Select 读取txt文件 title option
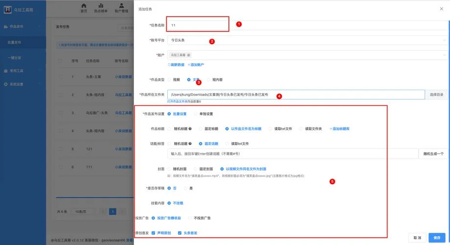The height and width of the screenshot is (245, 450). coord(280,129)
